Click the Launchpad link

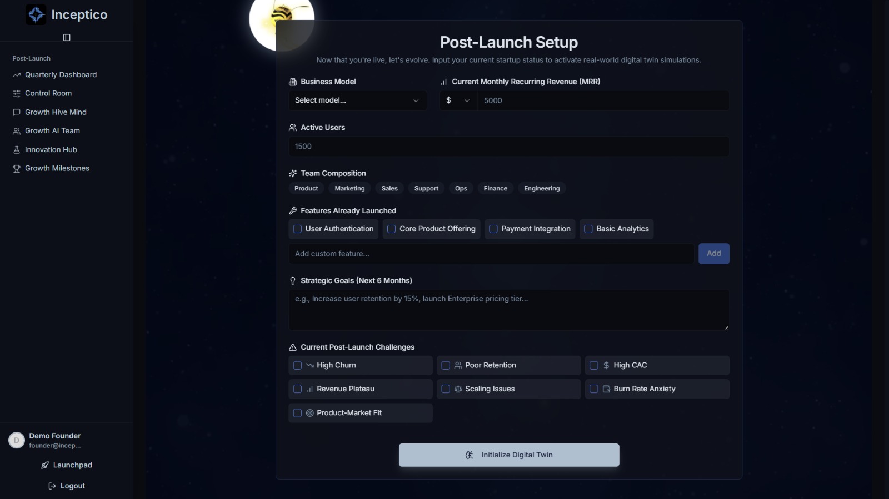pos(66,465)
